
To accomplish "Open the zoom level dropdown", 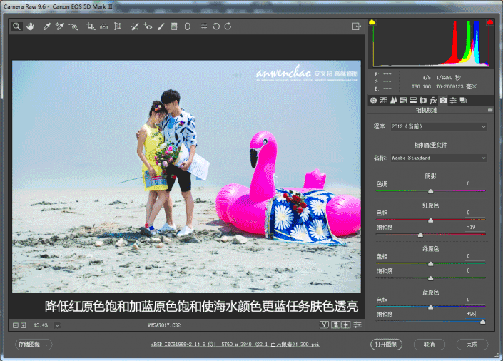I will click(x=57, y=325).
